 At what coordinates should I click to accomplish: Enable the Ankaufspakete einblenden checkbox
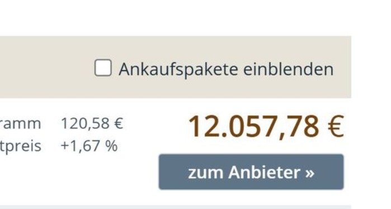coord(103,67)
